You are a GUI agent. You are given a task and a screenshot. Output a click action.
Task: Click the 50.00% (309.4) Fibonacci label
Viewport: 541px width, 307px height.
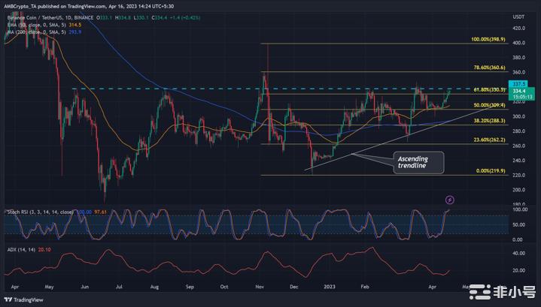(490, 105)
